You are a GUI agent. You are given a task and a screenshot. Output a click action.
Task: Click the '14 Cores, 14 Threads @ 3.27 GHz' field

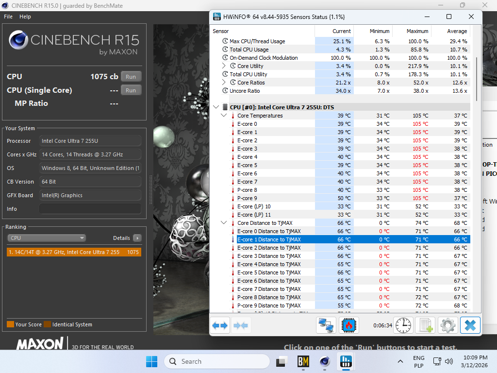[x=90, y=154]
